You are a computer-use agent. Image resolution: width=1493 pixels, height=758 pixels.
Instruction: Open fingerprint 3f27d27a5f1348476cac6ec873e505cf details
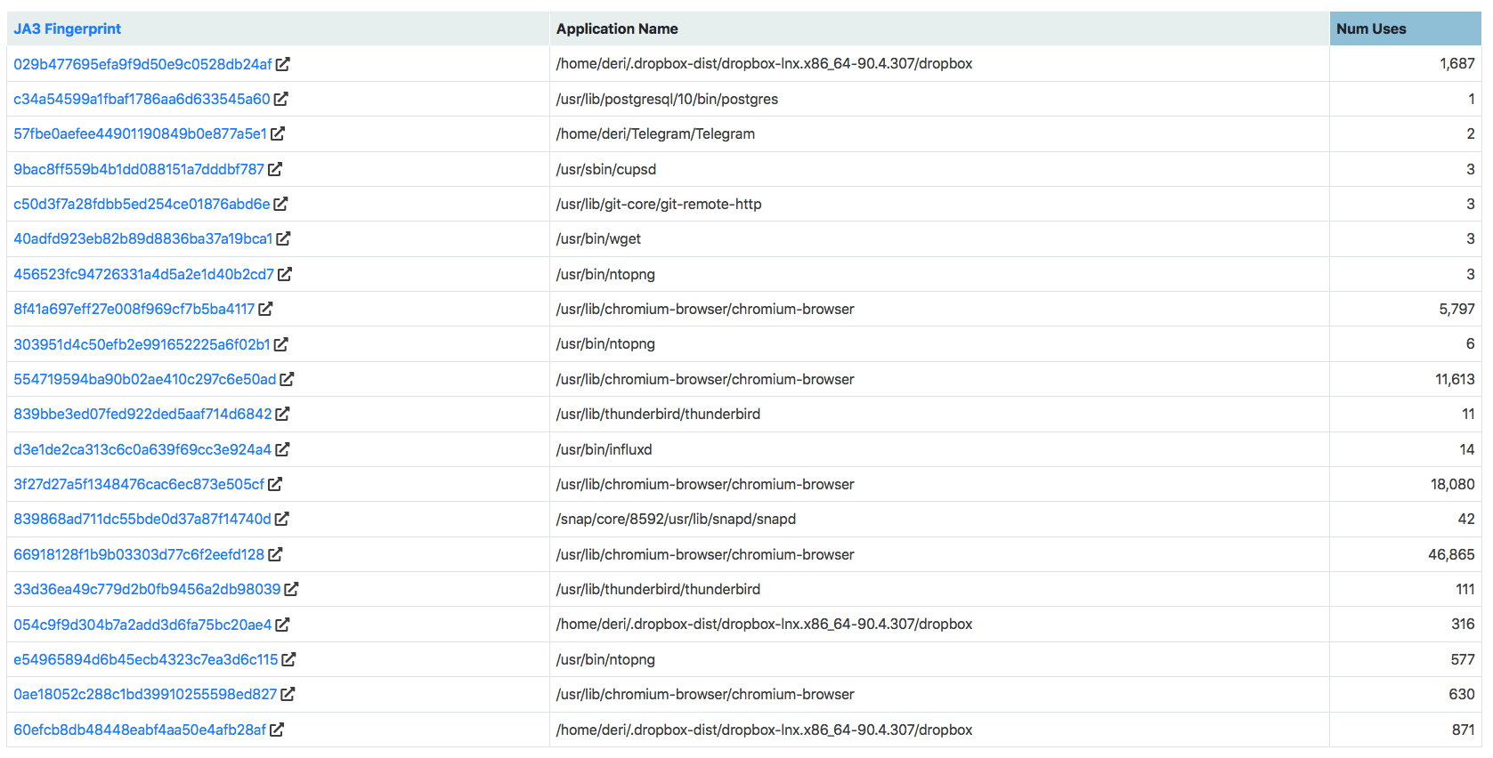(138, 484)
